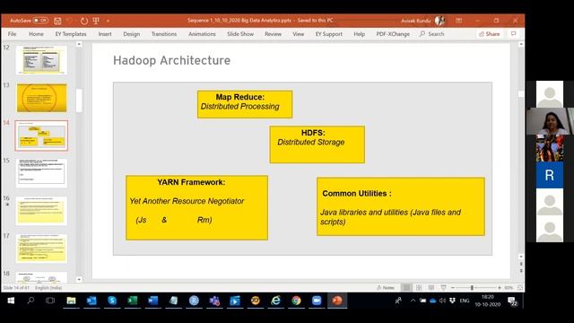Open the File menu
The height and width of the screenshot is (323, 574).
[12, 34]
